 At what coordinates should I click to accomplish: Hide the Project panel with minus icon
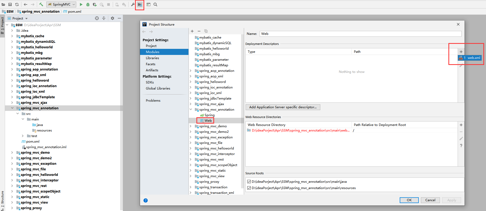pos(119,18)
